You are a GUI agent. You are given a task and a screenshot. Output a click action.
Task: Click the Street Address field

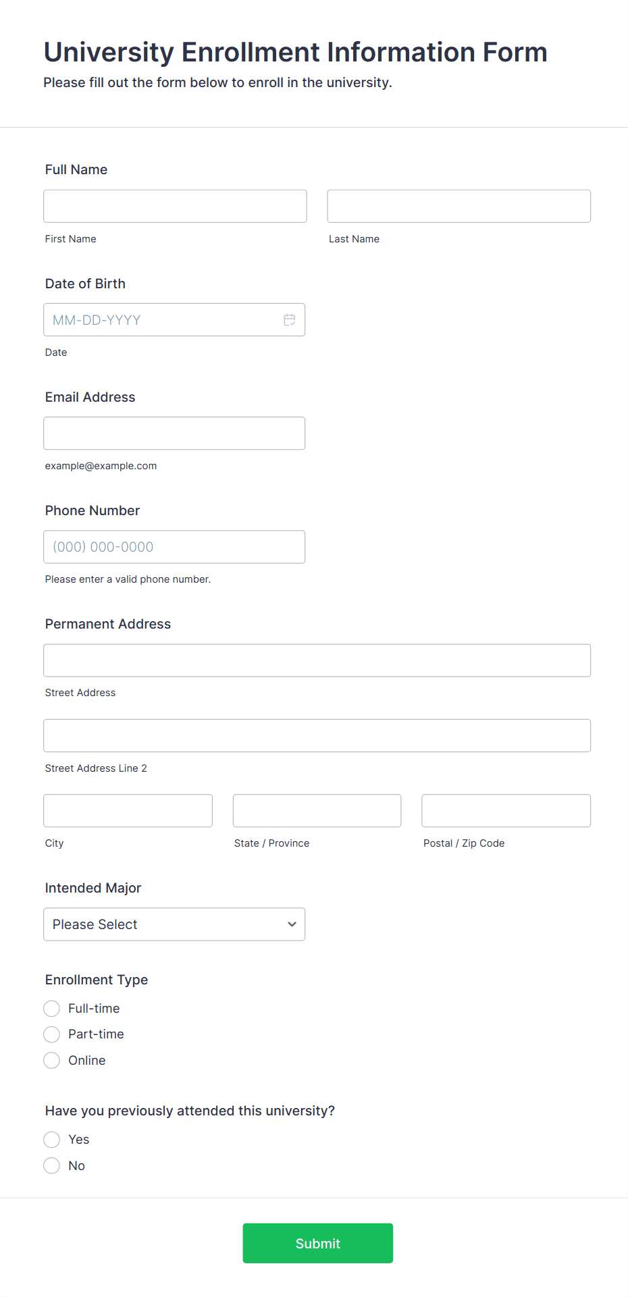(x=317, y=660)
